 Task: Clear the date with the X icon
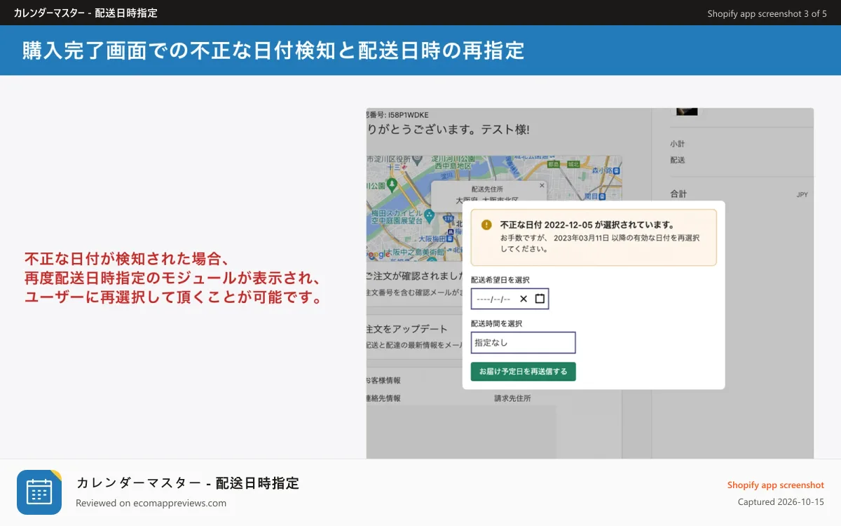524,299
